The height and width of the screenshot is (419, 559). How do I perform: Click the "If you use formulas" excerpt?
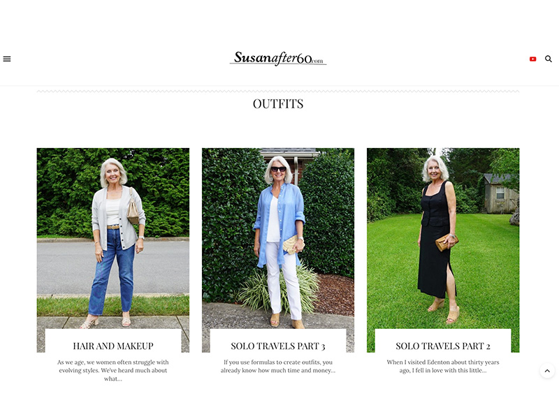(x=278, y=366)
